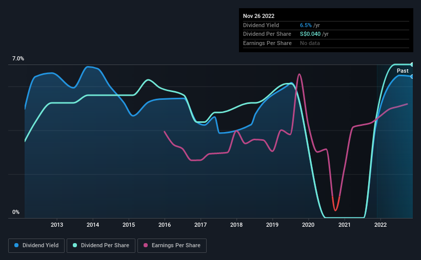Select the 2013 axis label
Image resolution: width=421 pixels, height=260 pixels.
(57, 225)
